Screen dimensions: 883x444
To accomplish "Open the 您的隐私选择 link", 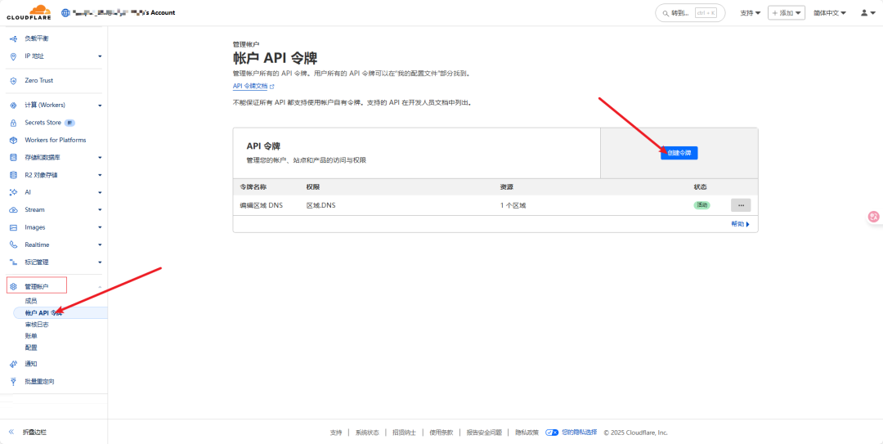I will tap(579, 433).
